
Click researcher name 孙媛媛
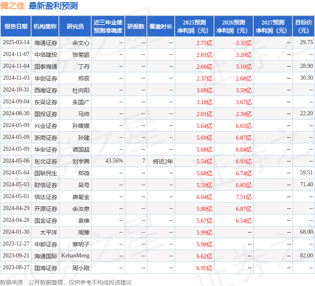(x=81, y=126)
